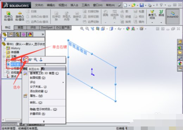Click the Save floppy disk icon
183x130 pixels.
(x=141, y=5)
